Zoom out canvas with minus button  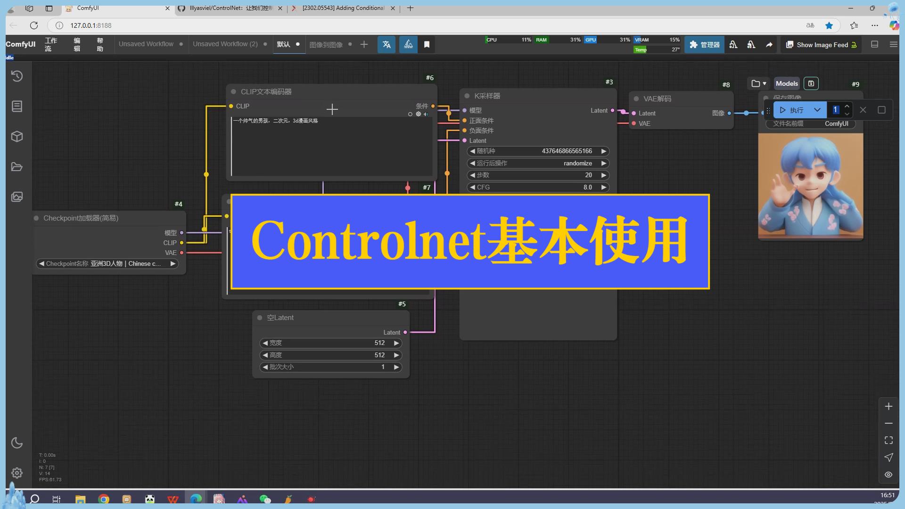[x=889, y=423]
